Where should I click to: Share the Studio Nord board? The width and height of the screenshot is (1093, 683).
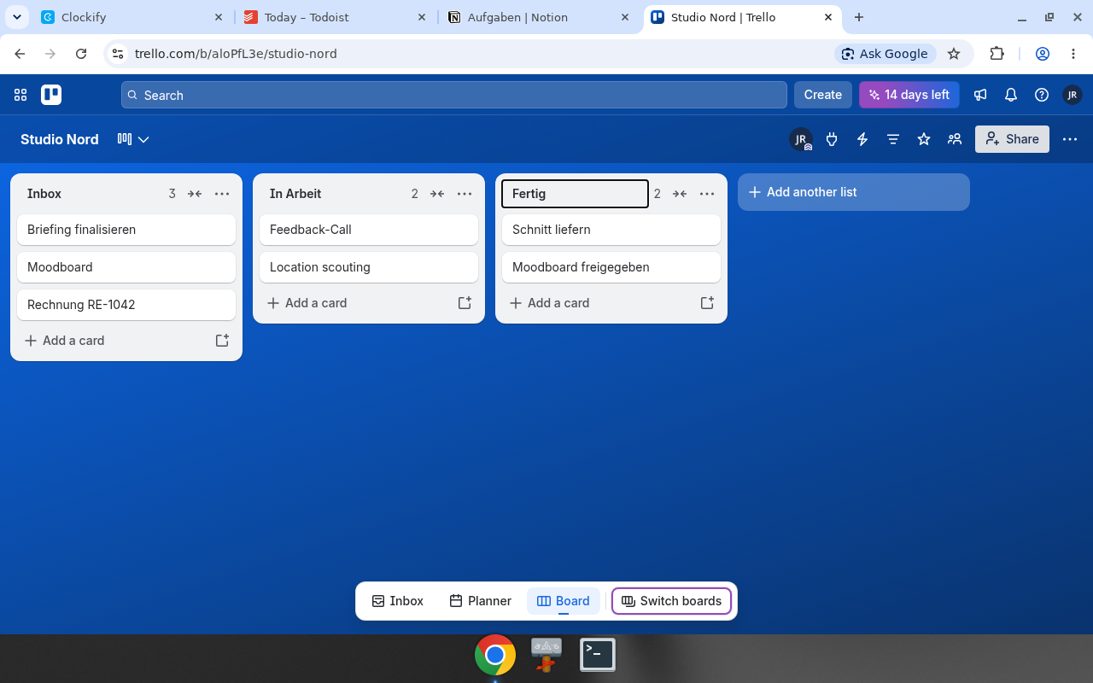coord(1012,139)
